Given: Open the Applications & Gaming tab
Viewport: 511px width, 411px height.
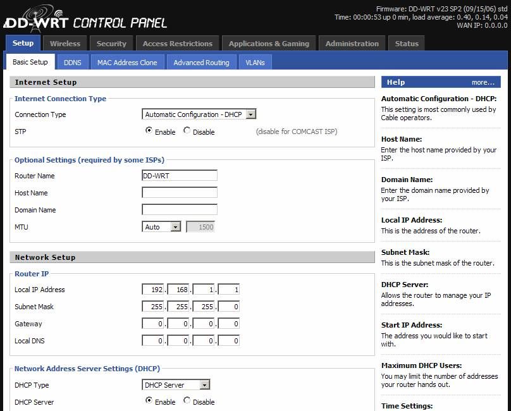Looking at the screenshot, I should tap(269, 43).
